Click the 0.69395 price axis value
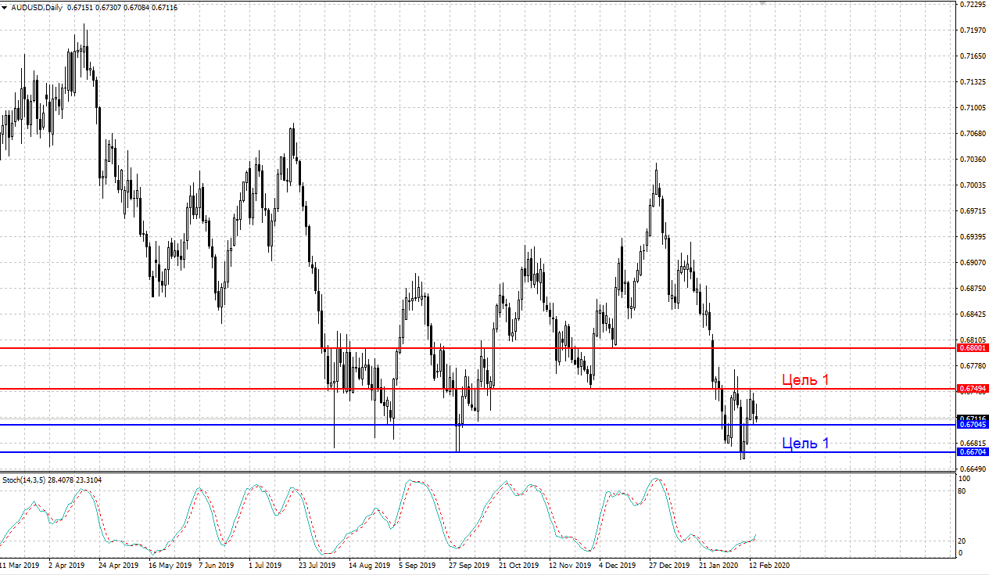The image size is (989, 575). tap(973, 237)
